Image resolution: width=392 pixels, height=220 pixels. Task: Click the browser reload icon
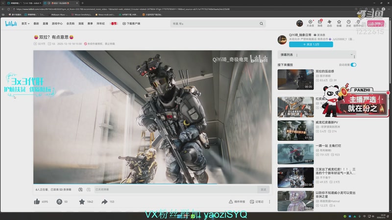point(8,9)
